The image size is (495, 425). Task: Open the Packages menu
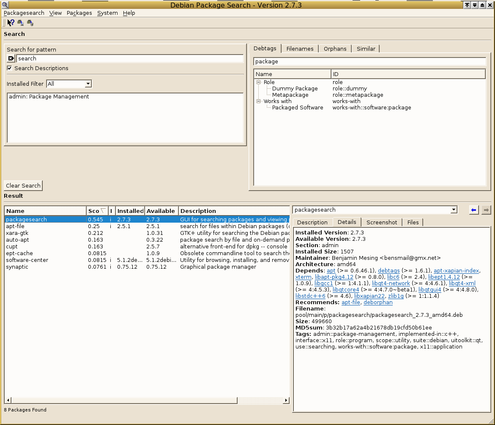79,13
